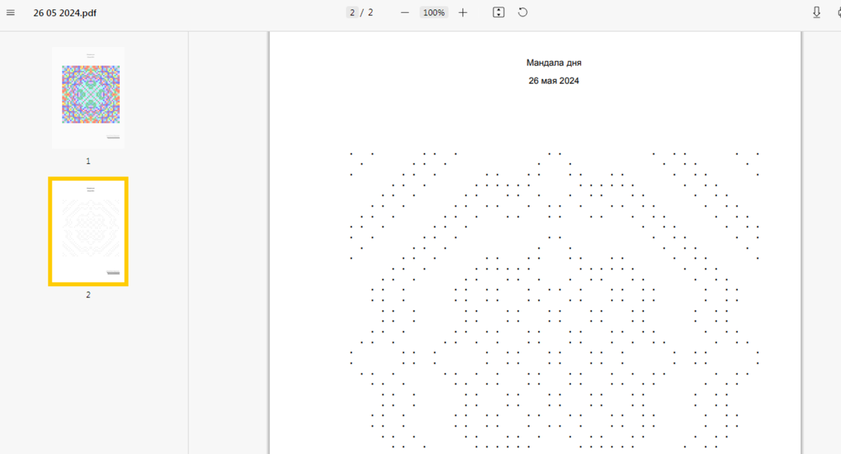Click the date text 26 мая 2024
The width and height of the screenshot is (841, 454).
coord(554,80)
